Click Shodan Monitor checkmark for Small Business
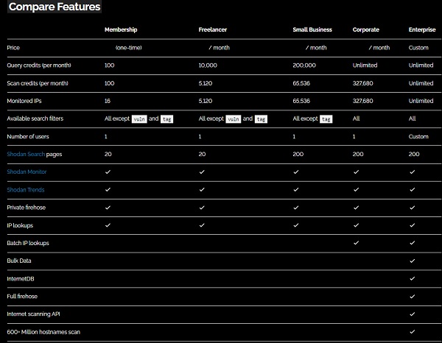The width and height of the screenshot is (442, 343). (x=296, y=171)
